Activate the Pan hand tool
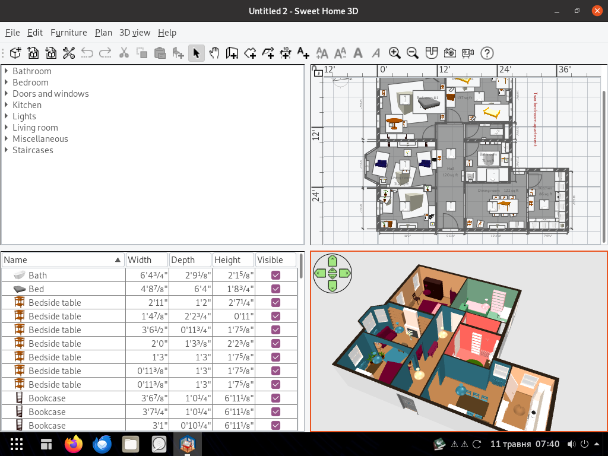 click(x=214, y=53)
